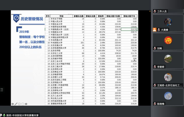
Task: Click muted mic icon next to 陈晓梅
Action: (155, 104)
